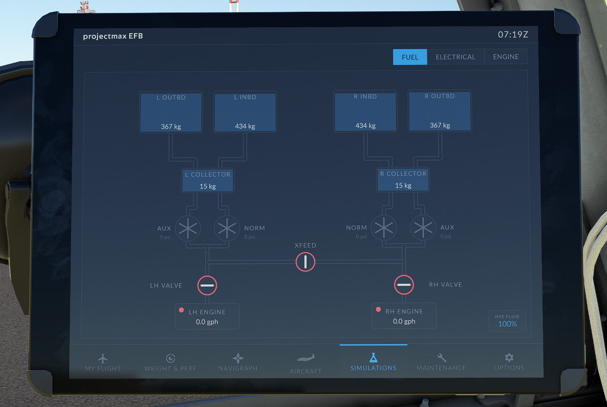Screen dimensions: 607x407
Task: Click the left AUX pump label
Action: coord(164,229)
